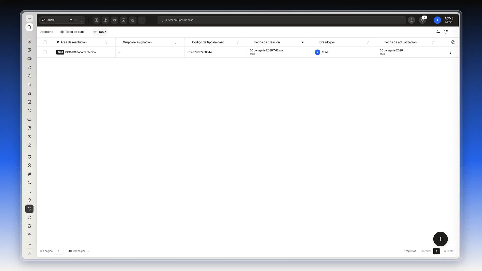Open the price tag sidebar icon

(x=29, y=191)
